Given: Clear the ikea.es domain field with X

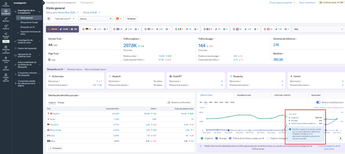Looking at the screenshot, I should (x=111, y=18).
